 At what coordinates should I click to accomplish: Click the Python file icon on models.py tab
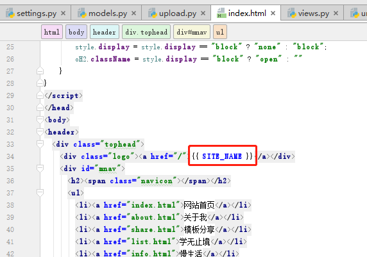[x=82, y=13]
